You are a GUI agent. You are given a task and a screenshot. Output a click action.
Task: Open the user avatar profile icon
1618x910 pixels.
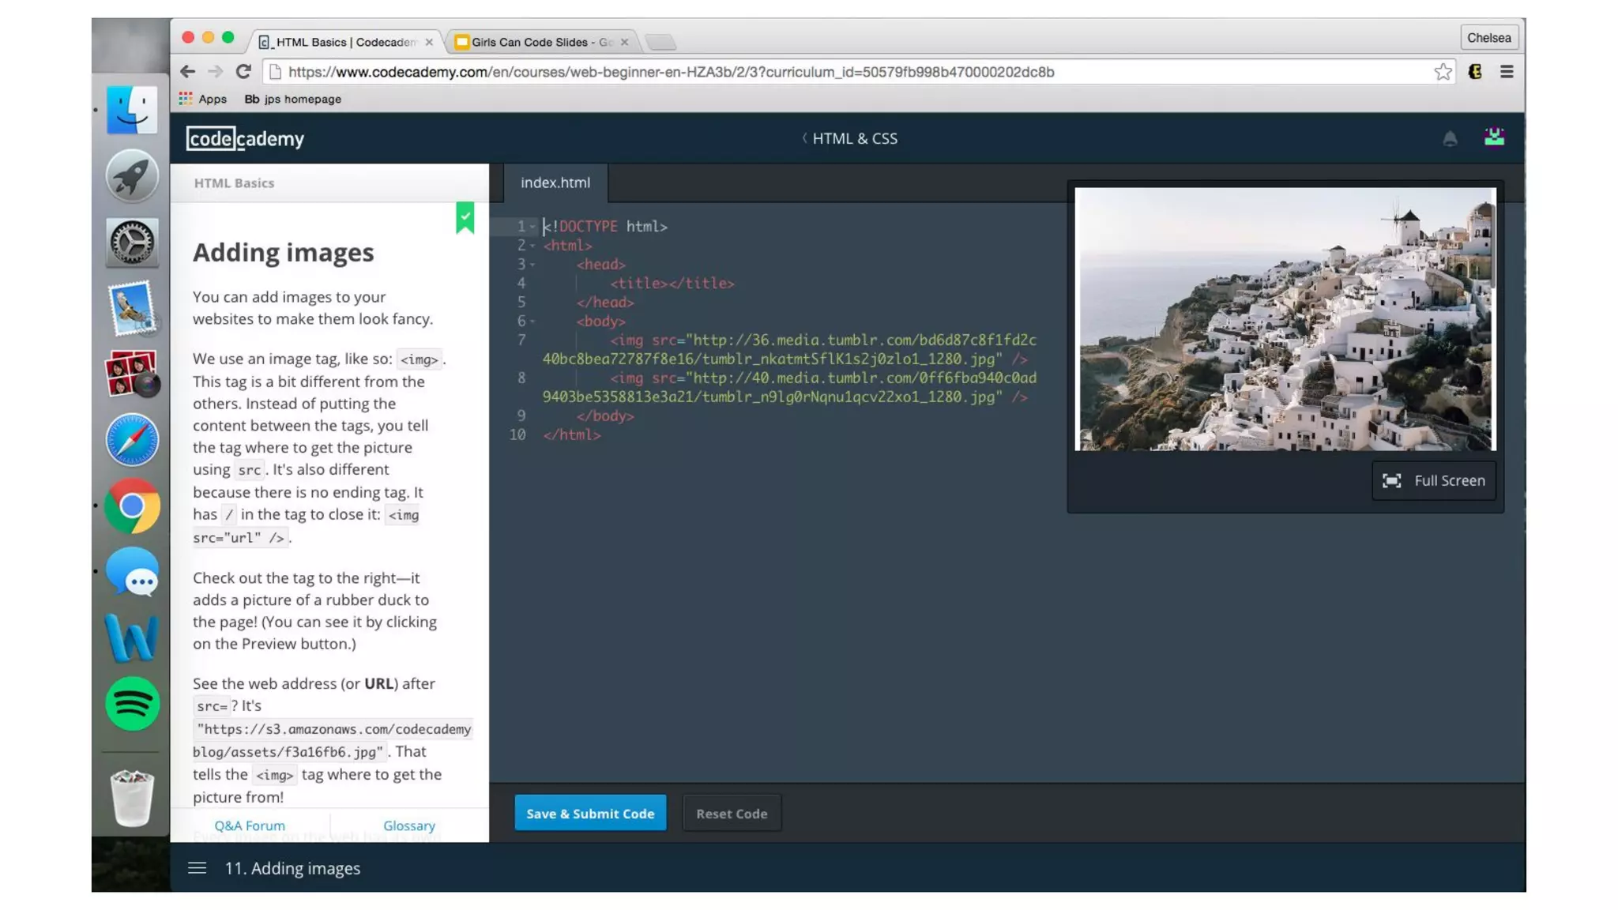coord(1493,137)
